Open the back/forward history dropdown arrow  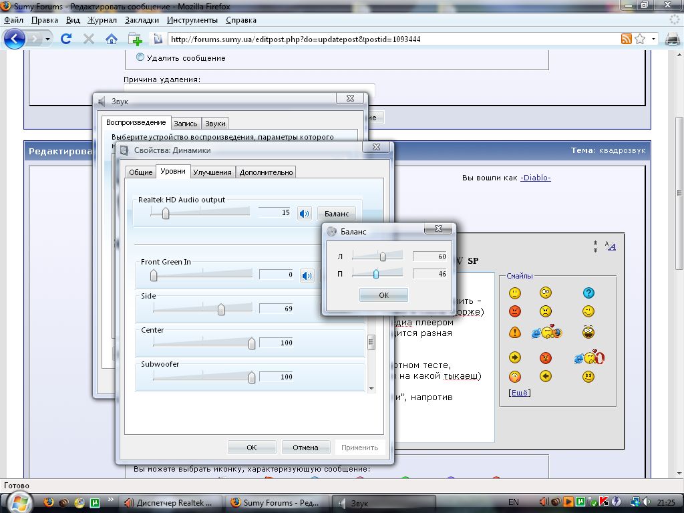[48, 39]
